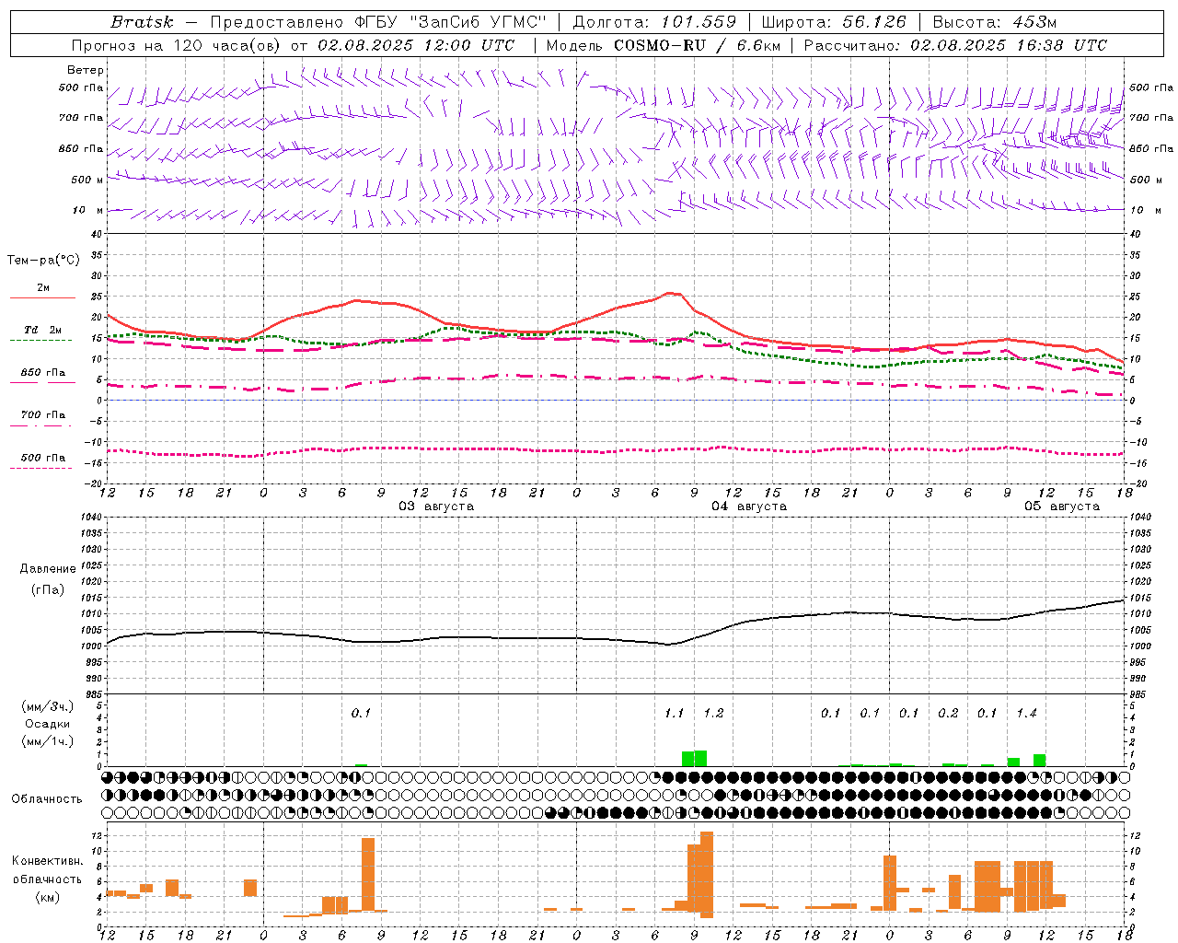Click the "Ветер" wind panel label
This screenshot has width=1178, height=943.
(x=86, y=70)
